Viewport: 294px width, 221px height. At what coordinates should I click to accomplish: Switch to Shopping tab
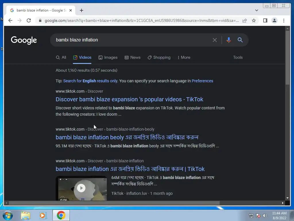pos(159,58)
